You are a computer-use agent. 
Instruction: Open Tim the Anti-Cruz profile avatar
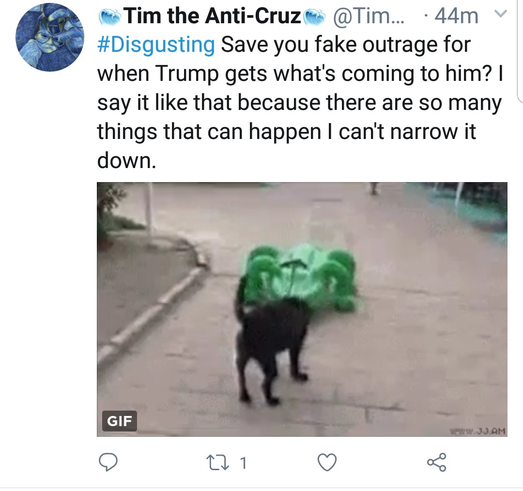coord(50,37)
